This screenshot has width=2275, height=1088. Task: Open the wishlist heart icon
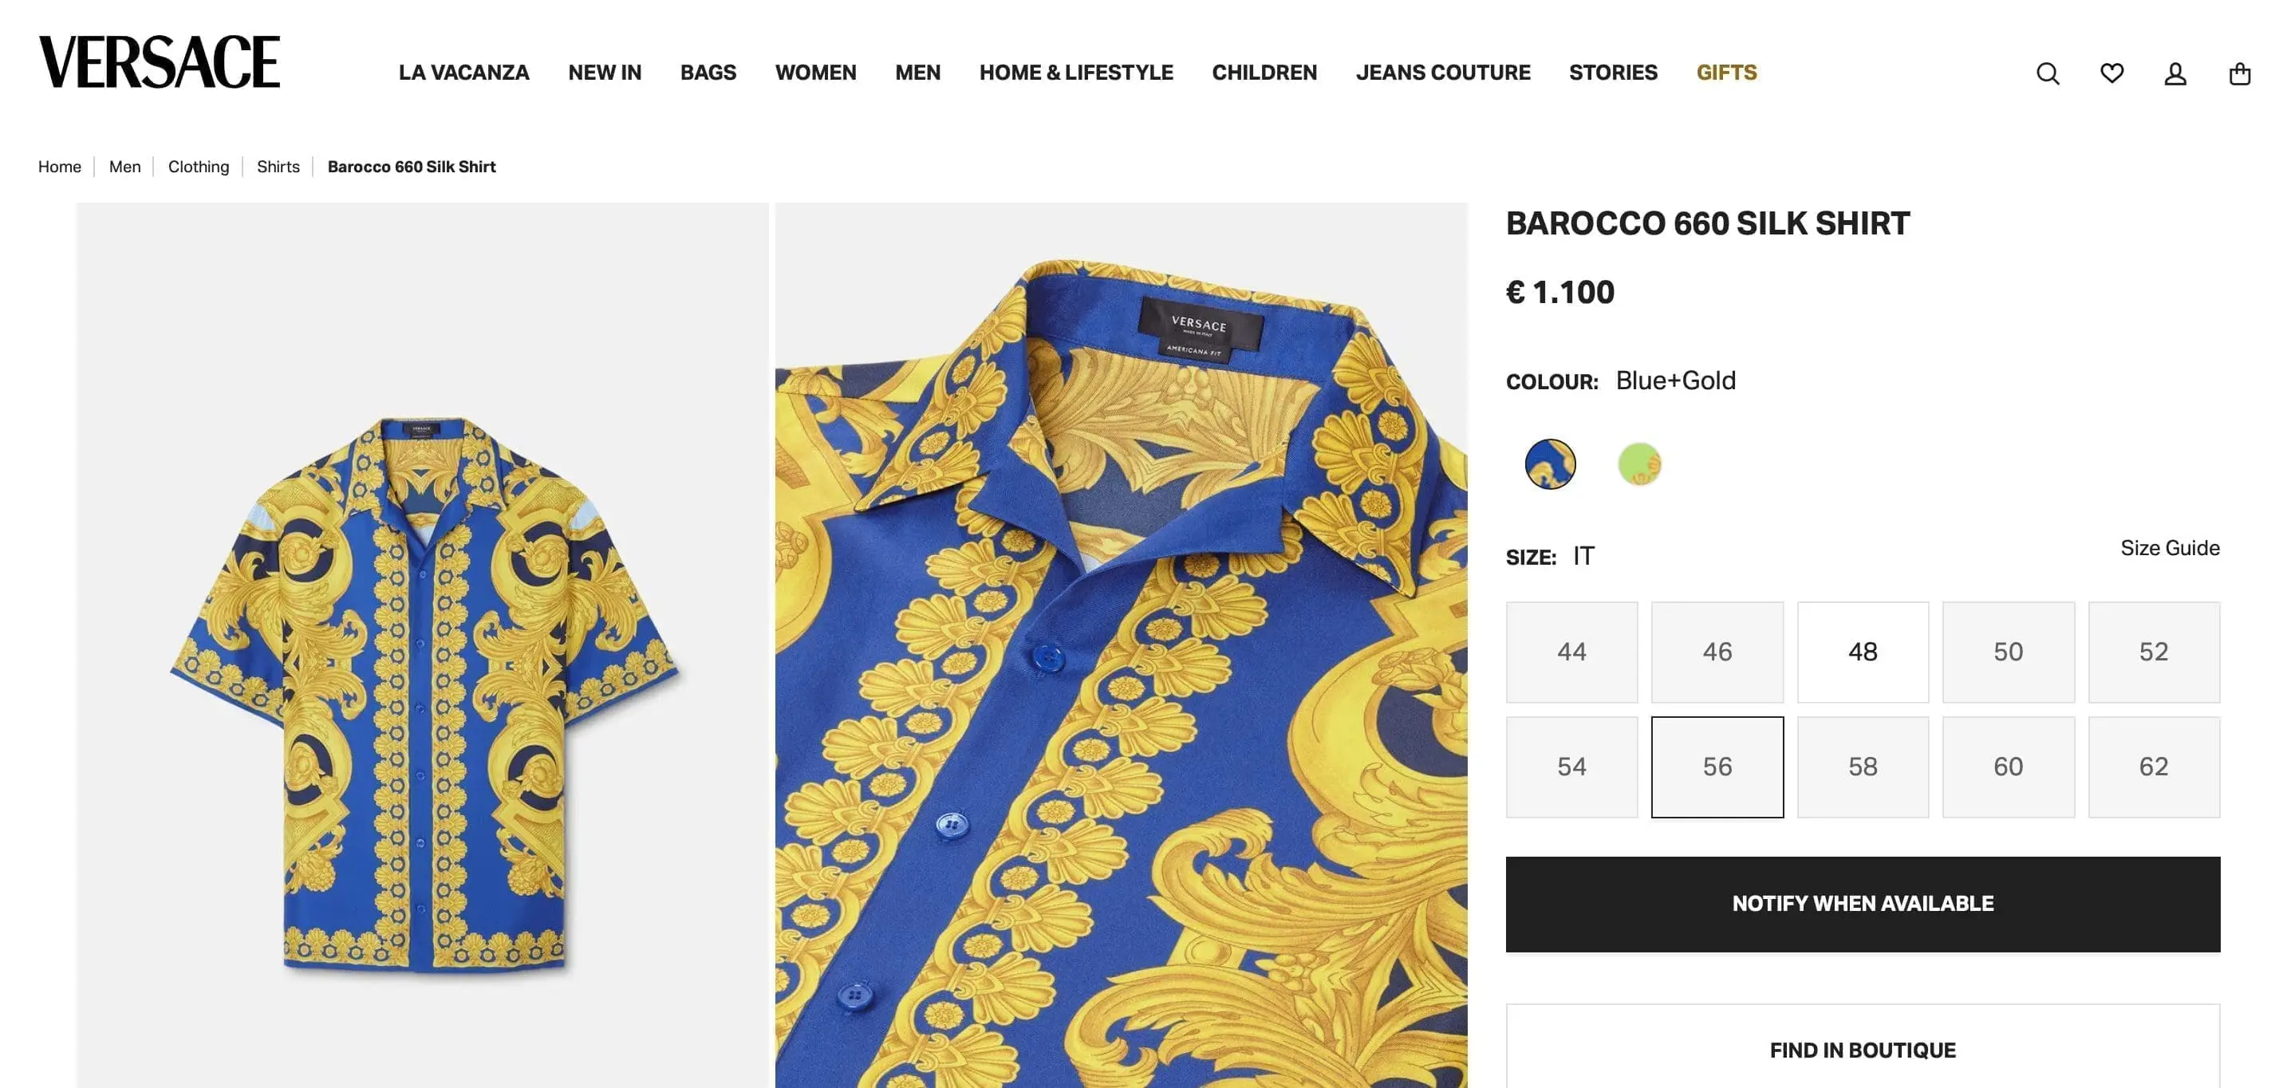[2111, 73]
